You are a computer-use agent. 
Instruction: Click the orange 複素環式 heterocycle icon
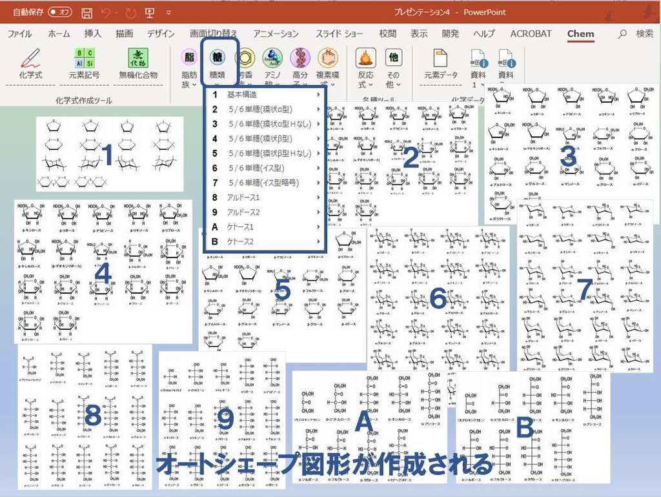[x=327, y=57]
